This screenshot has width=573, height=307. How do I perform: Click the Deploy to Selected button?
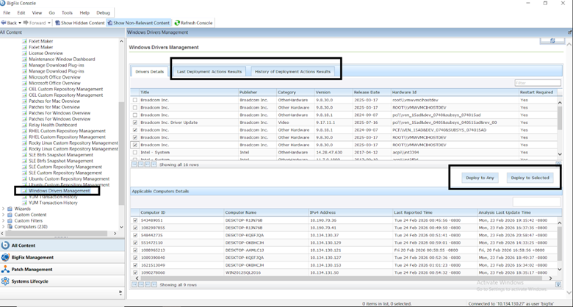tap(529, 178)
